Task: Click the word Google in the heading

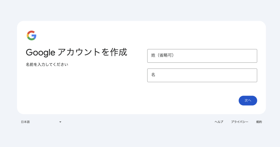Action: 40,52
